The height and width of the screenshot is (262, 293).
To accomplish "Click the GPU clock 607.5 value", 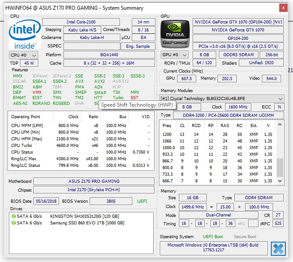I will pyautogui.click(x=186, y=79).
